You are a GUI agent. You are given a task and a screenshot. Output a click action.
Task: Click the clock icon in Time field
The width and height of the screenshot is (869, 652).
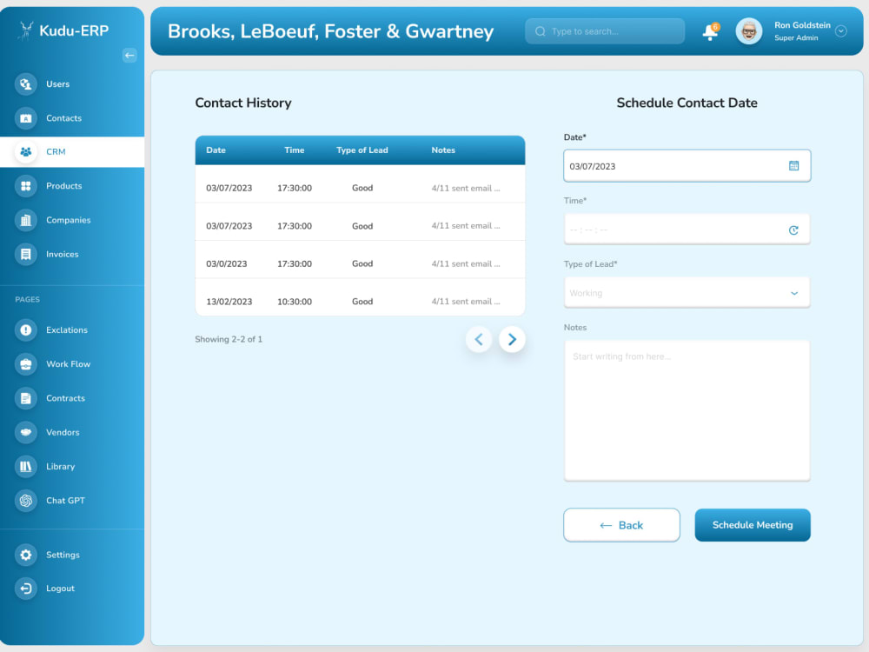pyautogui.click(x=793, y=230)
